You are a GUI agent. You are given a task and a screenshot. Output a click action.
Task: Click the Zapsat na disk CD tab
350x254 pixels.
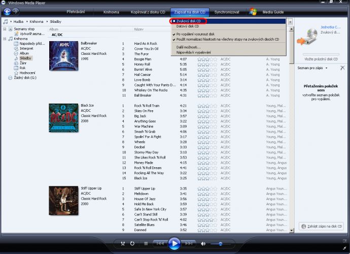pos(190,12)
